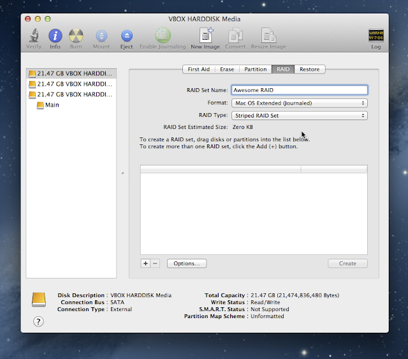The width and height of the screenshot is (408, 359).
Task: Click the RAID Set Name text field
Action: tap(299, 90)
